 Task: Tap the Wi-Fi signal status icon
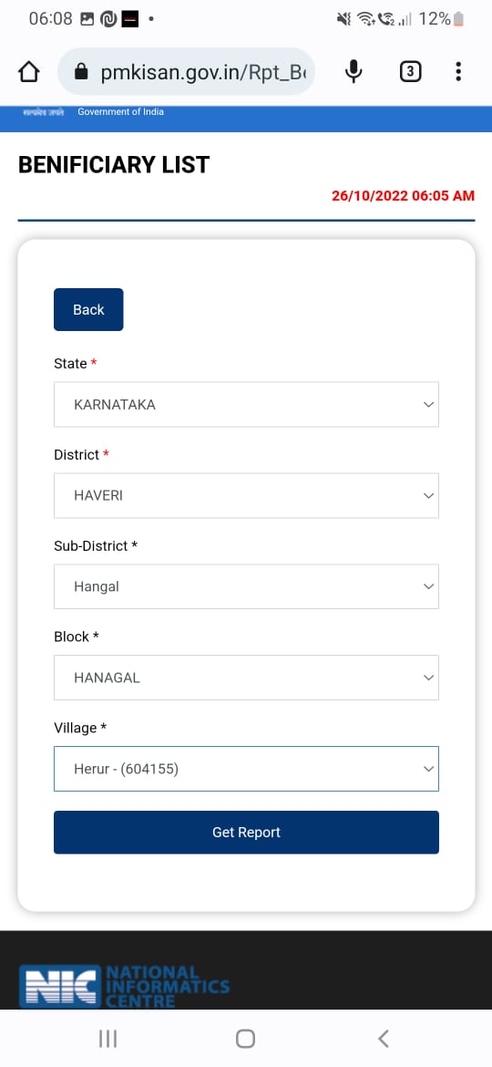365,19
